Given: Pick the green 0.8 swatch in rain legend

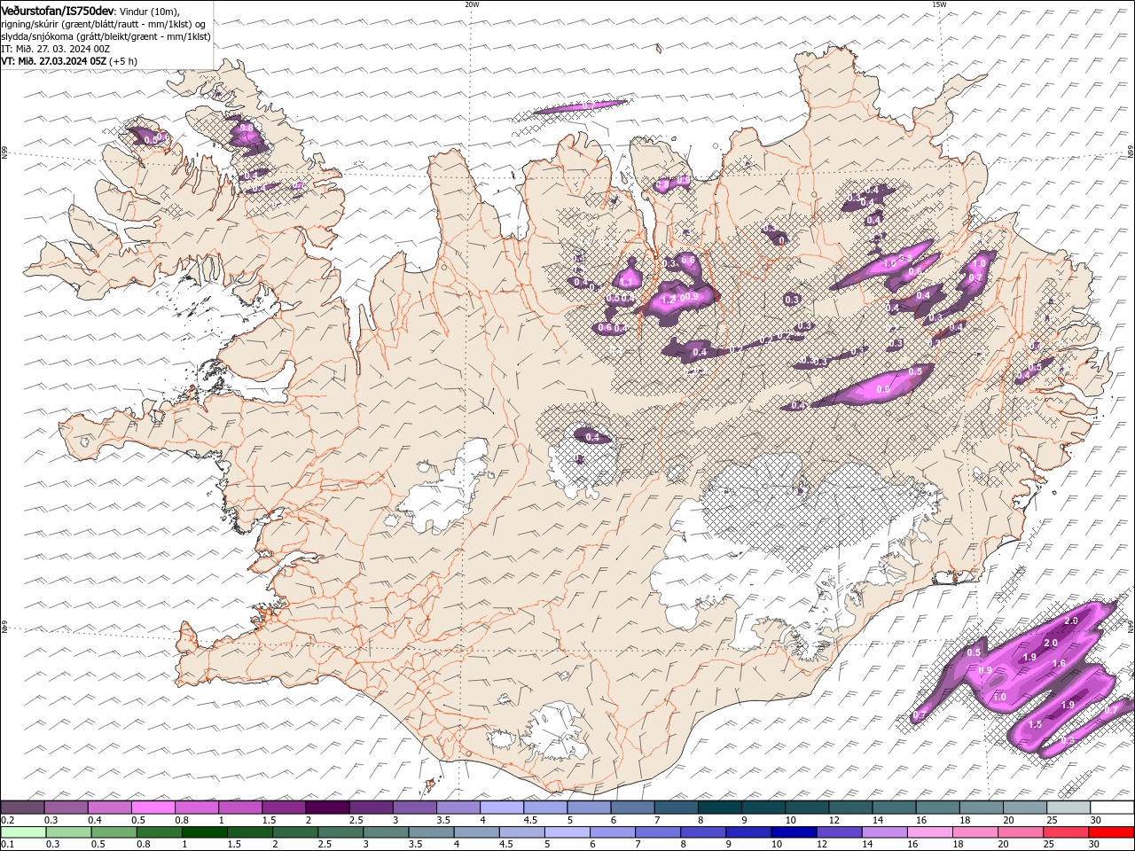Looking at the screenshot, I should click(160, 832).
